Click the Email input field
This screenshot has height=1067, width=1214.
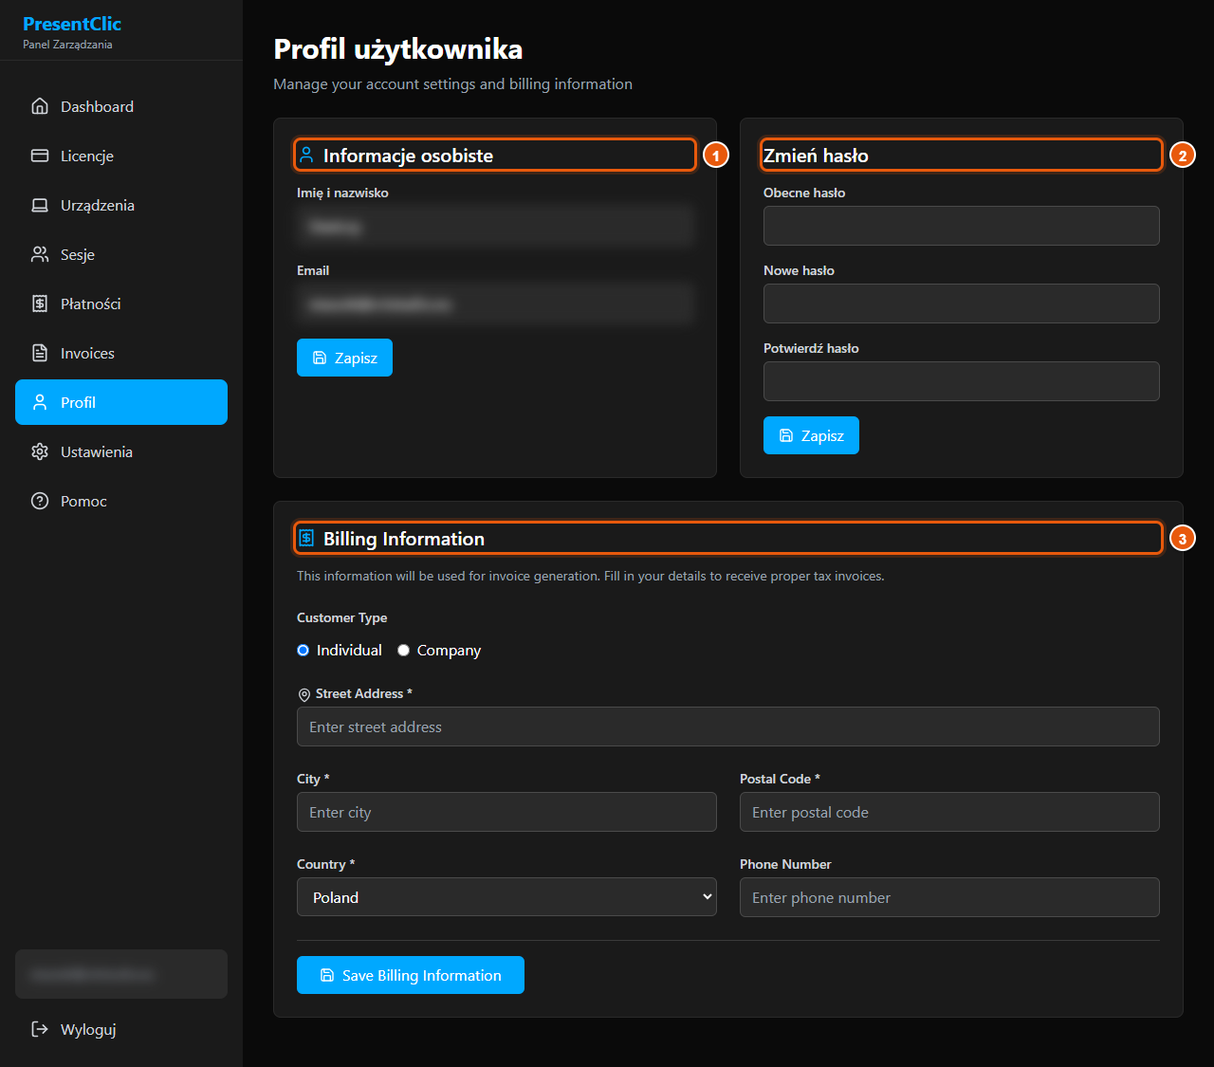coord(495,304)
